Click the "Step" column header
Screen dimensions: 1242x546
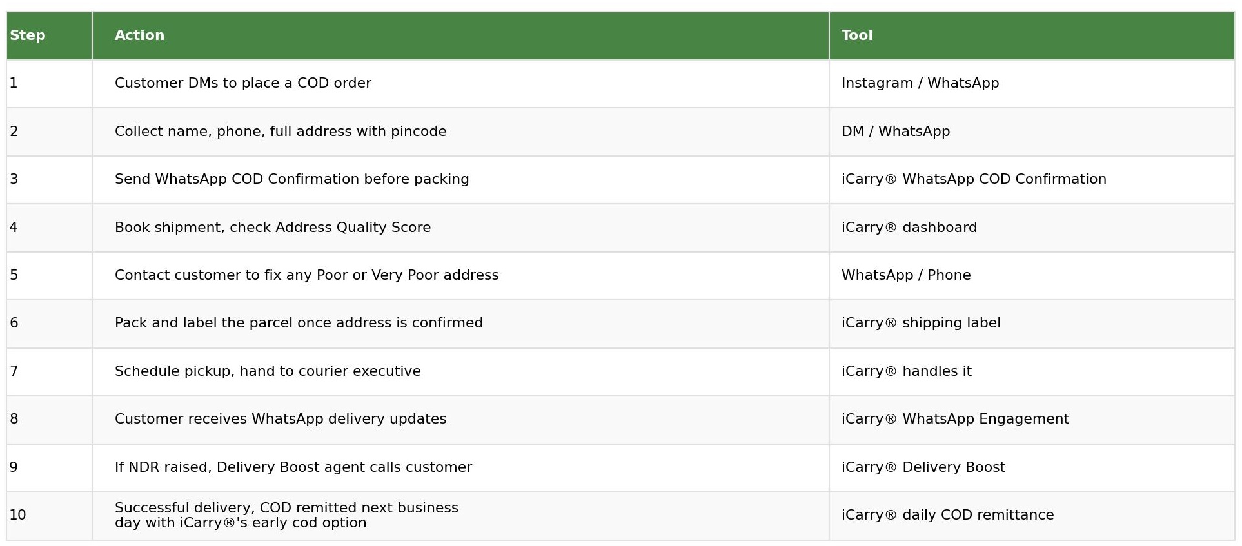tap(49, 35)
